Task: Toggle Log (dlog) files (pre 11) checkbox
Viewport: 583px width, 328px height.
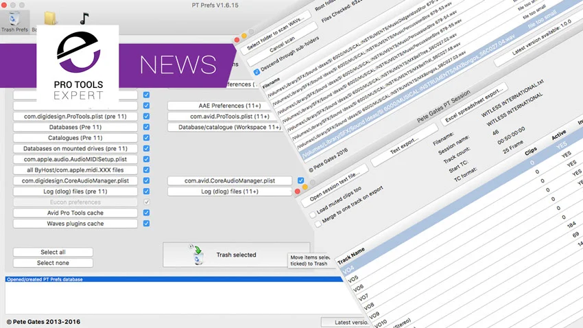Action: [x=147, y=191]
